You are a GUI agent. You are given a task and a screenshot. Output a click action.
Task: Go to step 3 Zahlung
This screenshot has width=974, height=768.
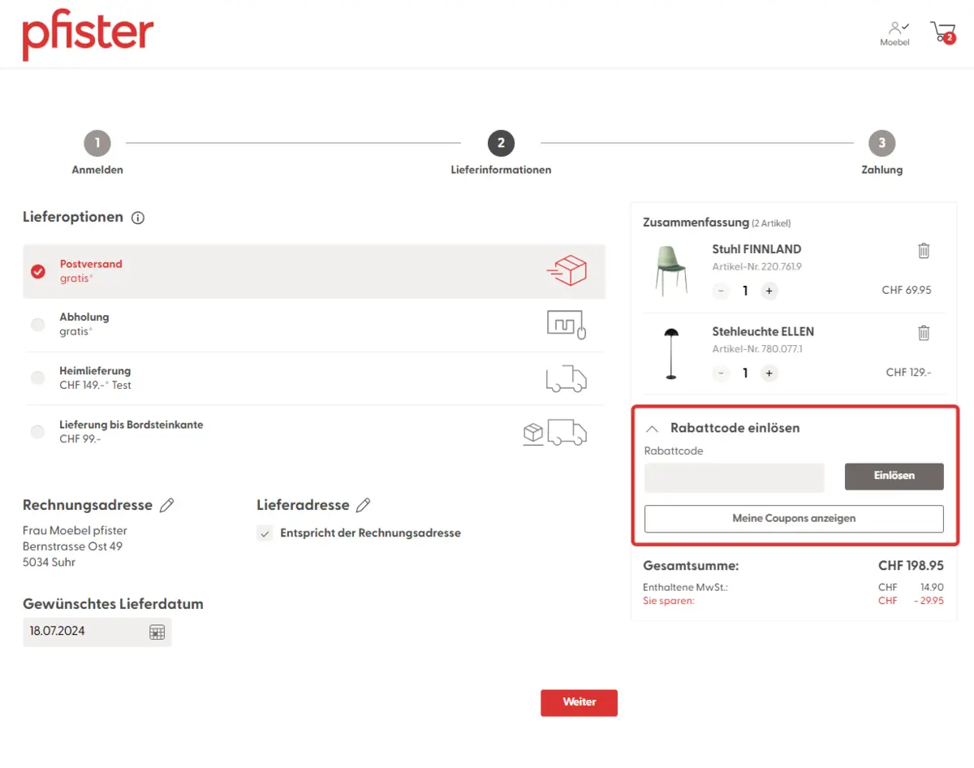(881, 145)
